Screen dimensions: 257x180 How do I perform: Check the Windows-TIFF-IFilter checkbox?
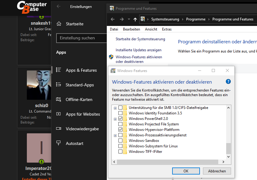coord(120,152)
